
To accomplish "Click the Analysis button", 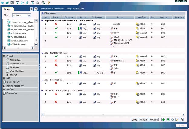I will pyautogui.click(x=144, y=120).
